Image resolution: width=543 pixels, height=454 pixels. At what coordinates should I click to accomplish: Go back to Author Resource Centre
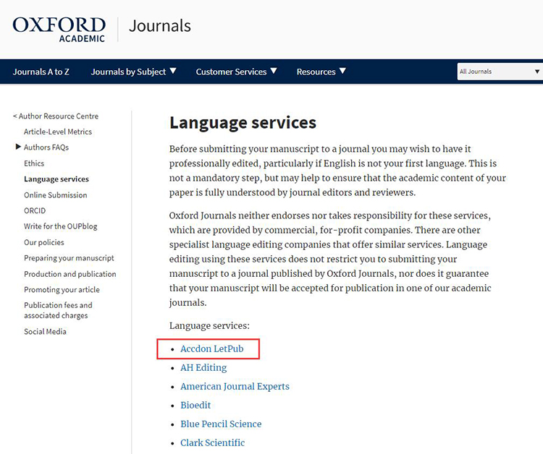(x=56, y=116)
